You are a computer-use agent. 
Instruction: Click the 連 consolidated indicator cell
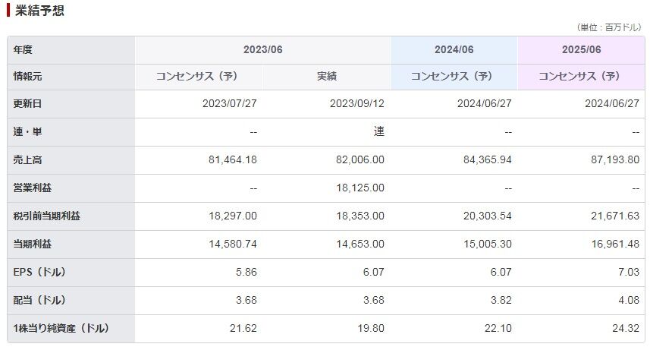[379, 131]
